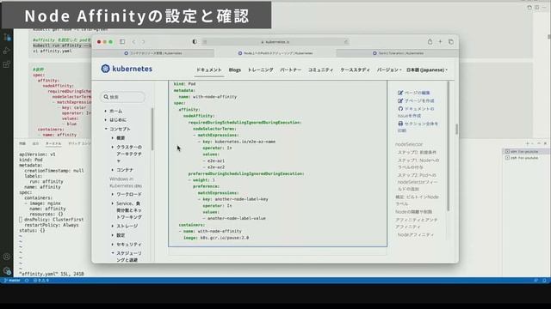This screenshot has height=309, width=551.
Task: Open a new Safari tab with plus
Action: coord(440,42)
